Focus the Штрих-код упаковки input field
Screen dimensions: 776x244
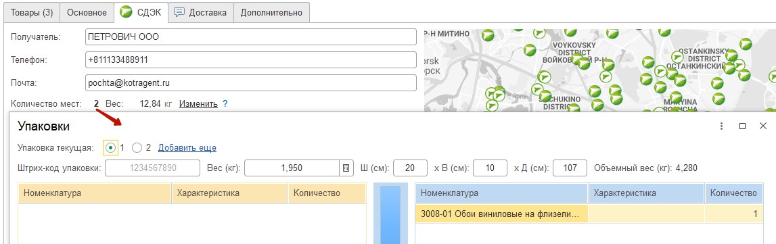152,168
